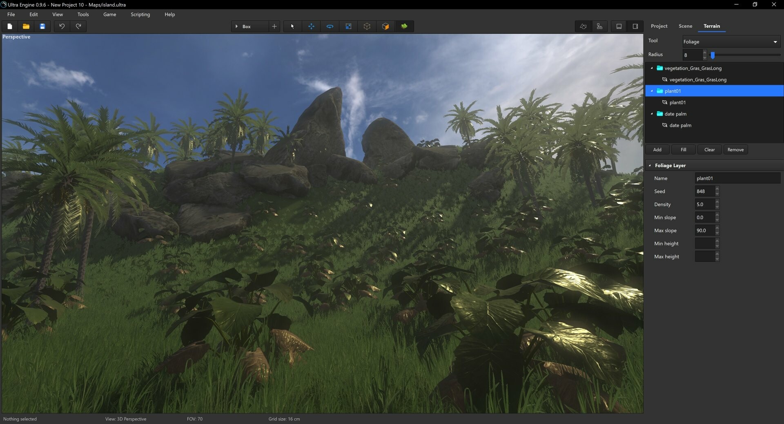Click the new object plus button
The height and width of the screenshot is (424, 784).
pos(274,26)
